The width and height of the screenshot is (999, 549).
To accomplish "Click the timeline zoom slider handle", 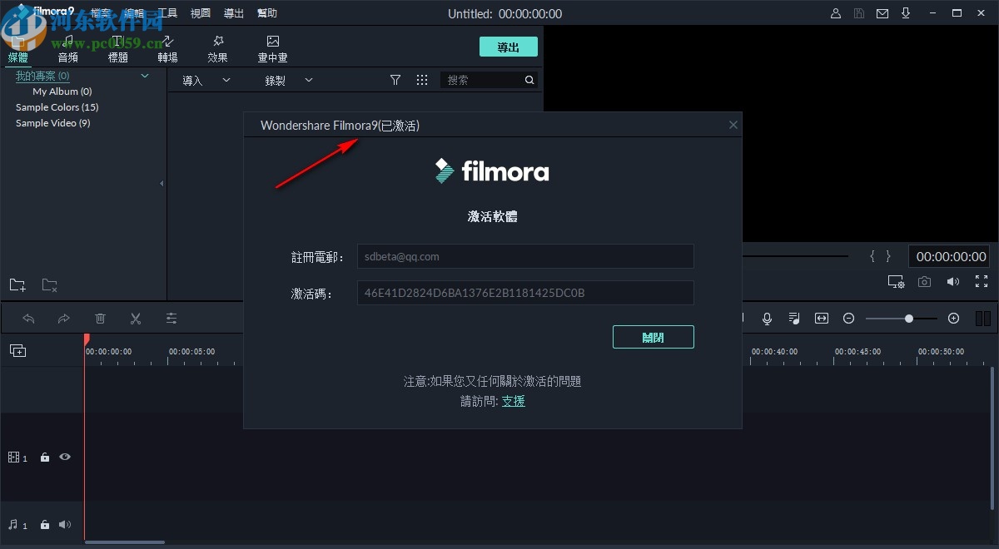I will (x=909, y=319).
